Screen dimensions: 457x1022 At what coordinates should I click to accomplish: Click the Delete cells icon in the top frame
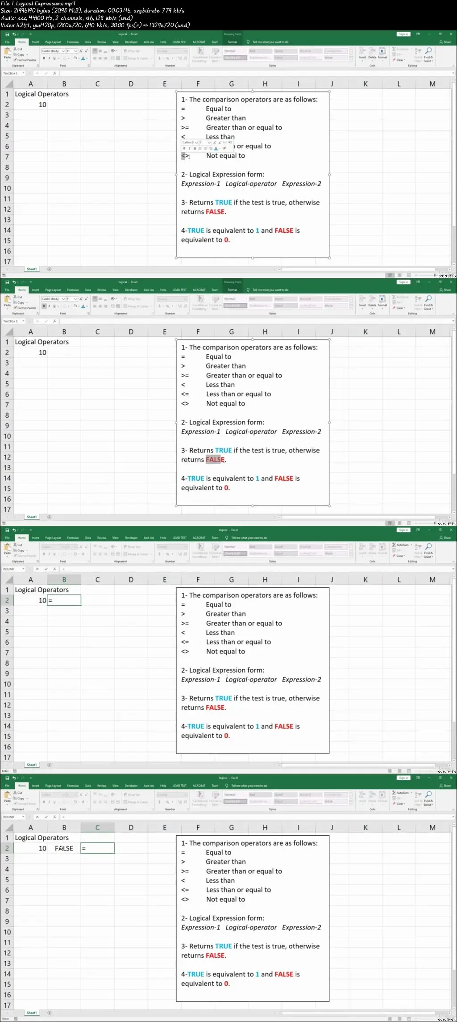372,50
